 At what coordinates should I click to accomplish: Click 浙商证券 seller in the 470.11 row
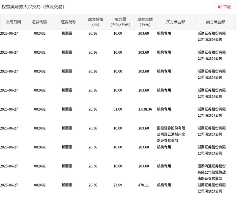click(x=212, y=188)
